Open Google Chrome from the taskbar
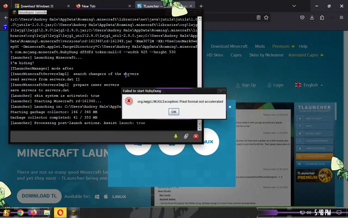The image size is (348, 218). coord(20,213)
